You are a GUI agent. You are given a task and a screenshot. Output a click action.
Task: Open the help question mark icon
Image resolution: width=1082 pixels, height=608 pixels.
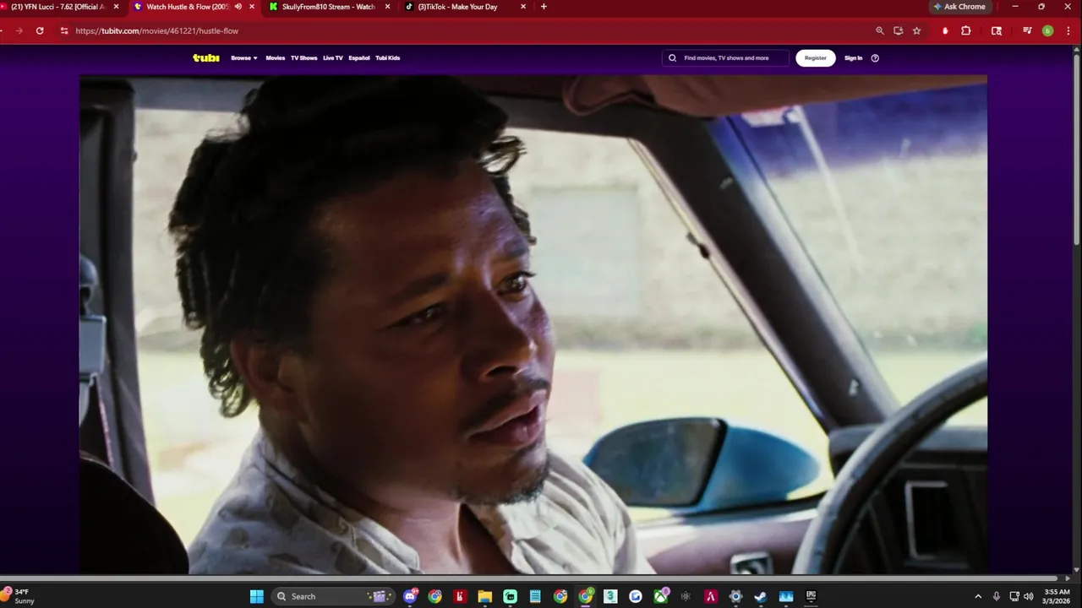coord(875,58)
